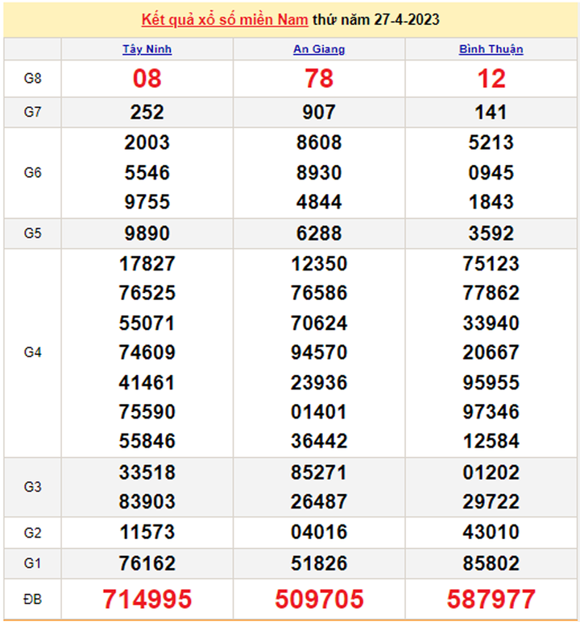580x622 pixels.
Task: Click the G4 number 74609
Action: coord(147,352)
